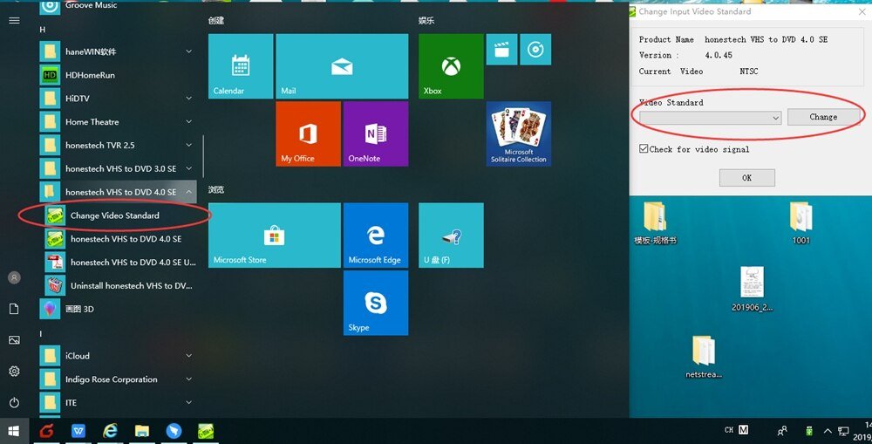
Task: Open the Video Standard dropdown
Action: (710, 118)
